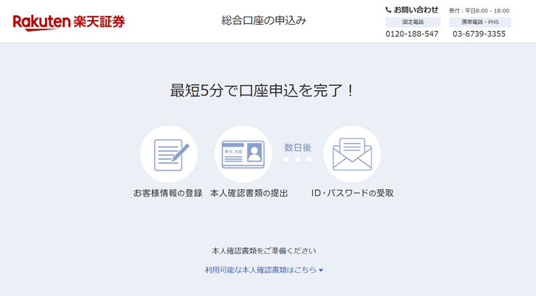Click 受付：平日8:00 - 18:00 text
Viewport: 536px width, 296px height.
(x=479, y=11)
